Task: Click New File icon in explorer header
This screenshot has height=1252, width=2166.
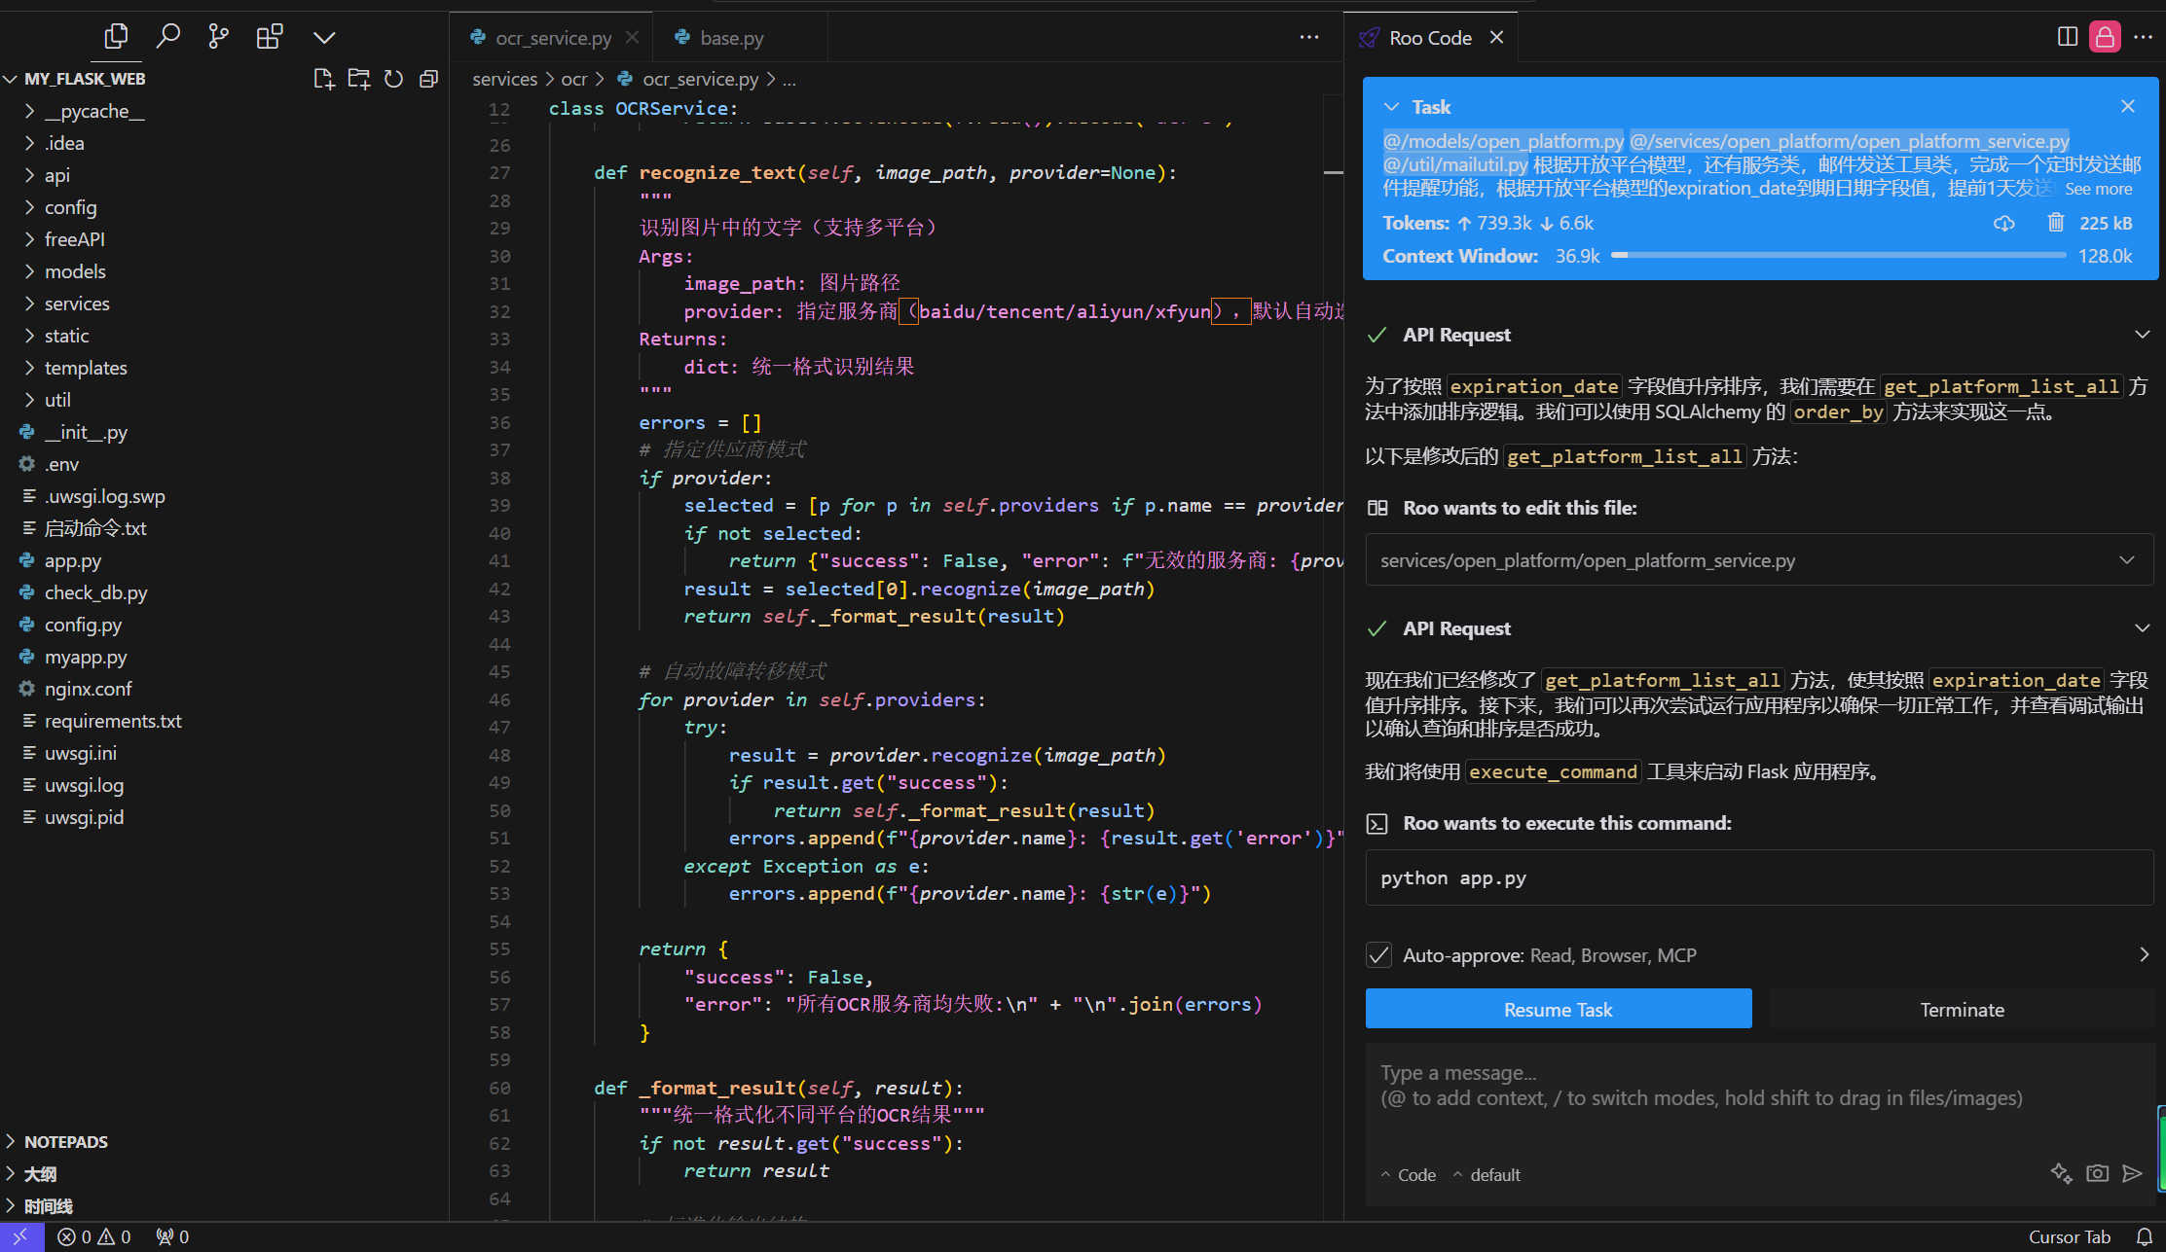Action: pyautogui.click(x=323, y=79)
